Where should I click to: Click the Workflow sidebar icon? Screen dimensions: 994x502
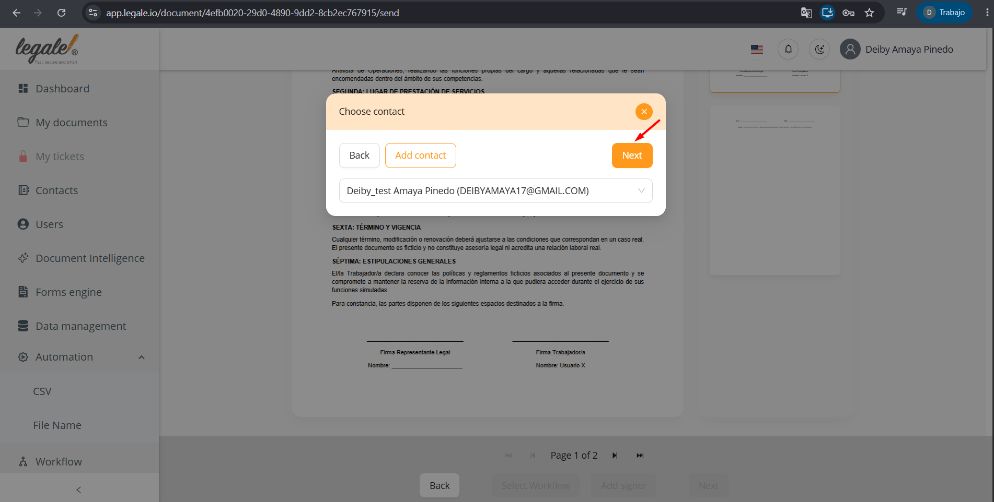click(x=24, y=461)
